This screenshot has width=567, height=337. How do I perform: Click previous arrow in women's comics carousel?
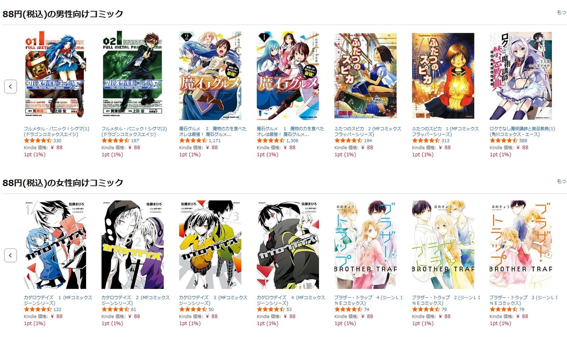11,255
